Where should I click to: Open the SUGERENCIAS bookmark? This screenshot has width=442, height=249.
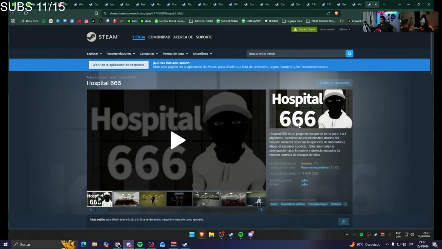point(227,21)
